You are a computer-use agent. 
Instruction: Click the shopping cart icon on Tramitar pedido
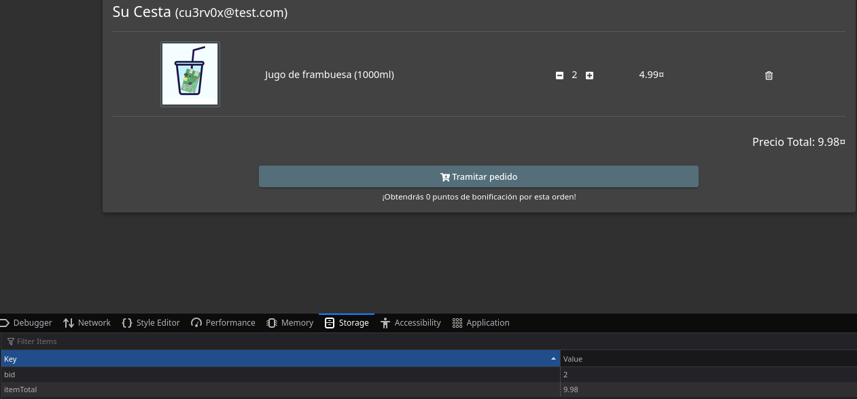click(x=445, y=176)
